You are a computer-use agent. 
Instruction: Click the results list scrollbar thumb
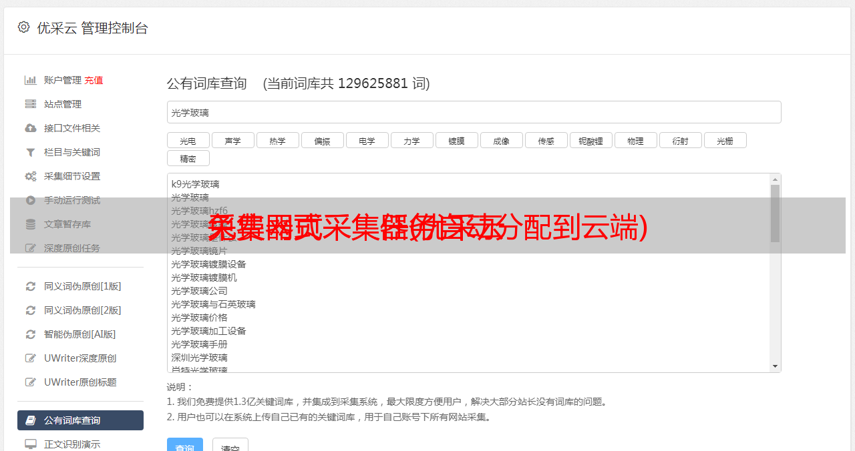pos(775,213)
